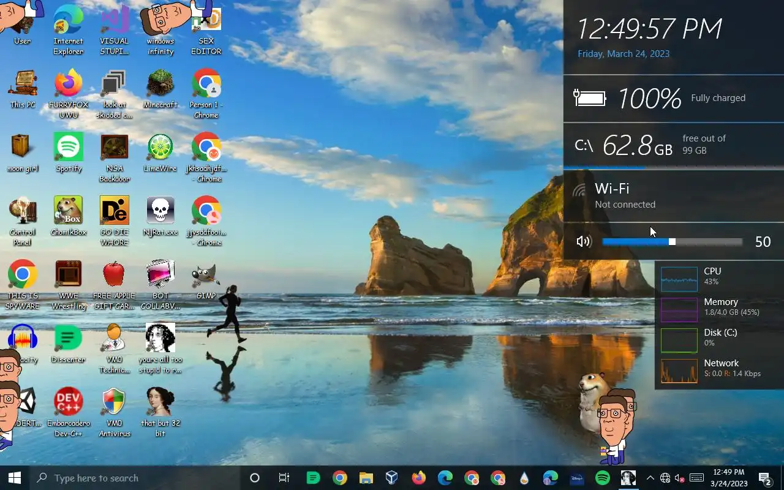Image resolution: width=784 pixels, height=490 pixels.
Task: Click the CPU 43% usage graph
Action: [x=679, y=279]
